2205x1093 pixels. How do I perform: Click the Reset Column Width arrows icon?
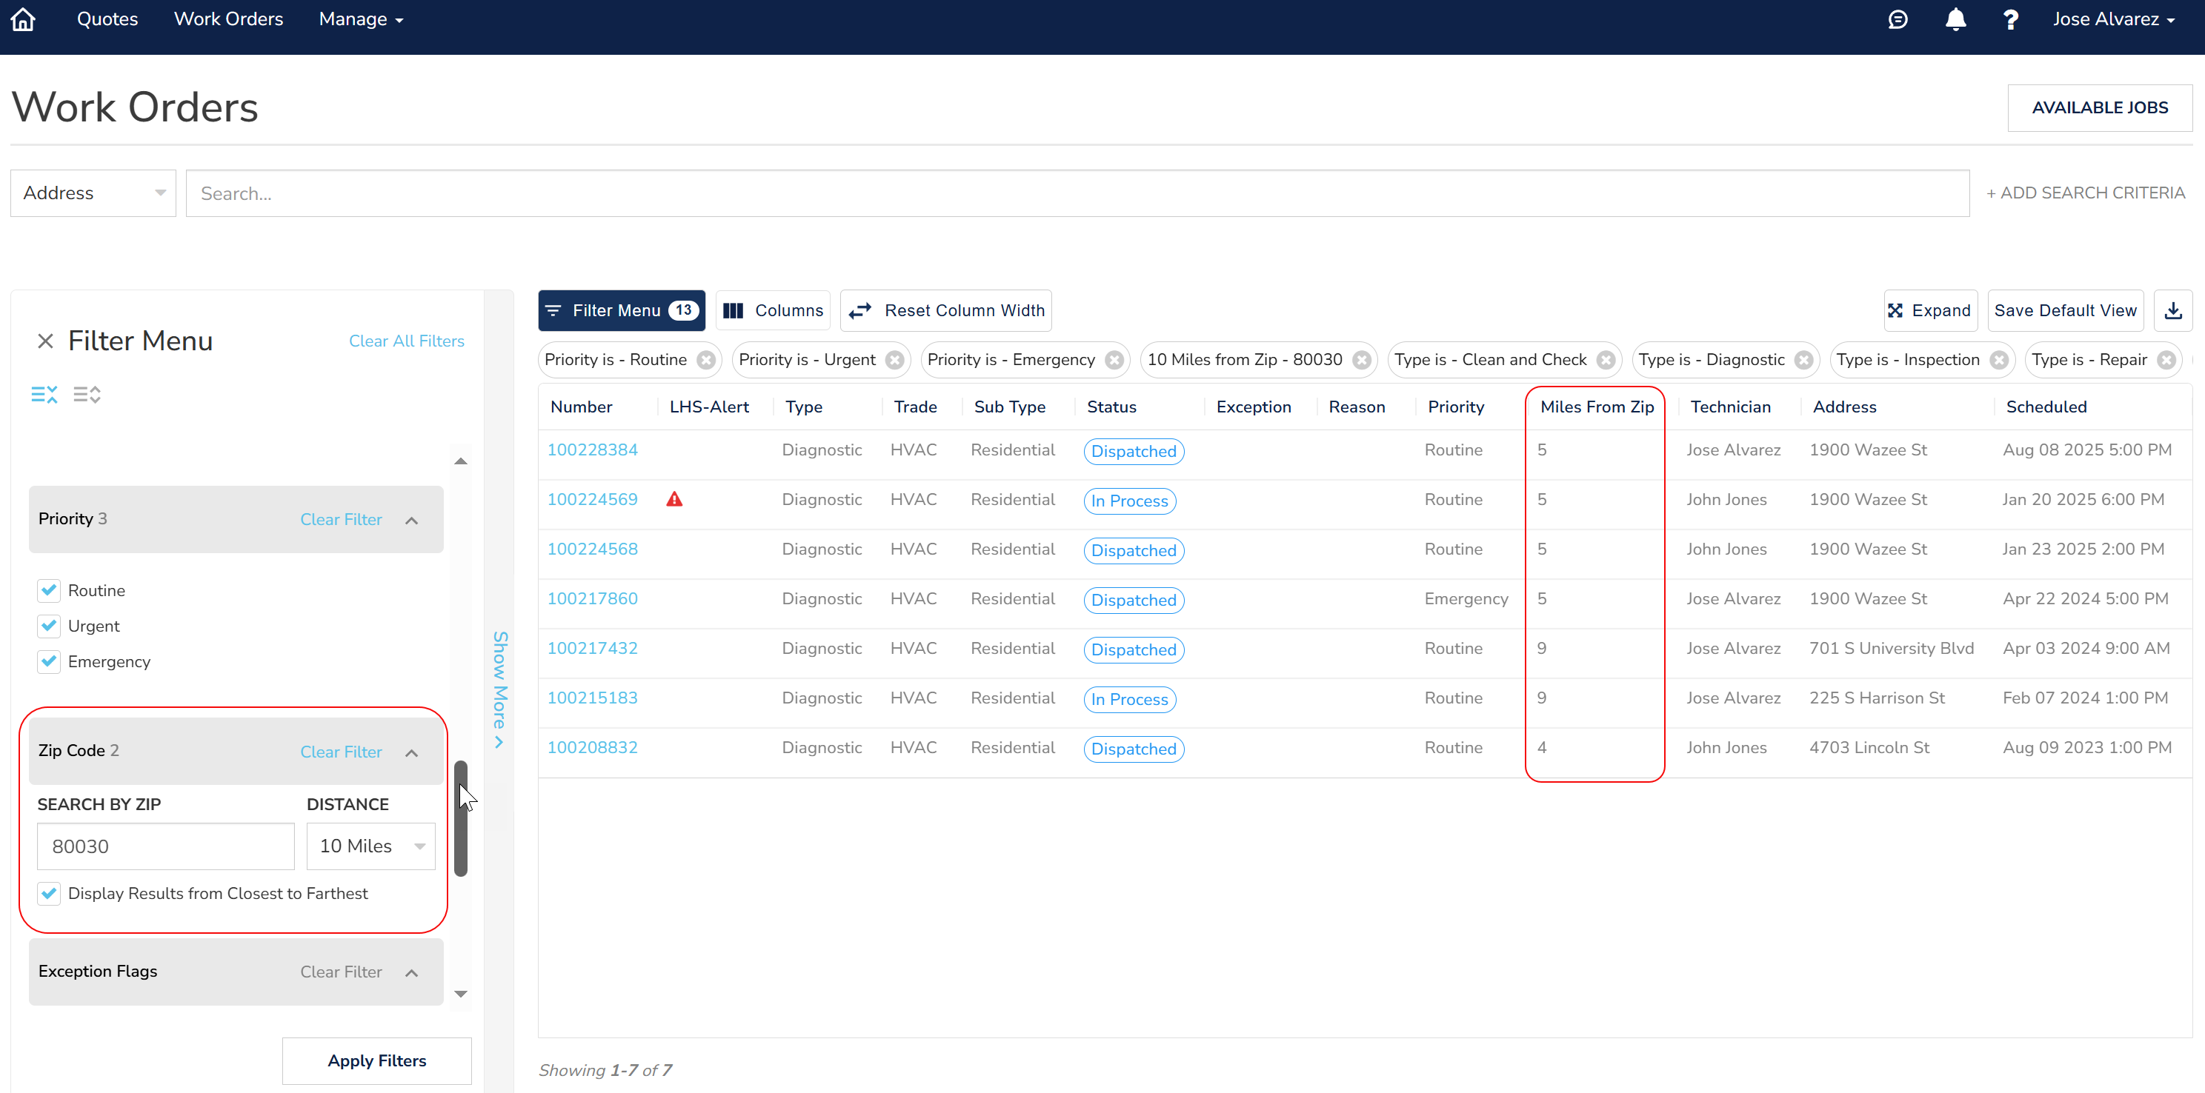860,310
